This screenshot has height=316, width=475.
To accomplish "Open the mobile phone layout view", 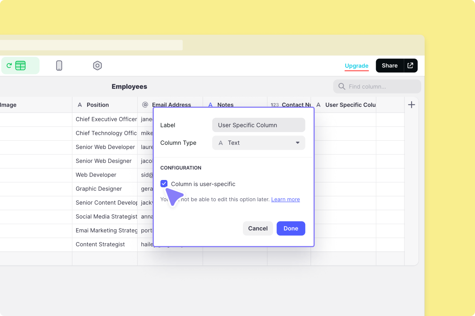I will click(x=59, y=65).
